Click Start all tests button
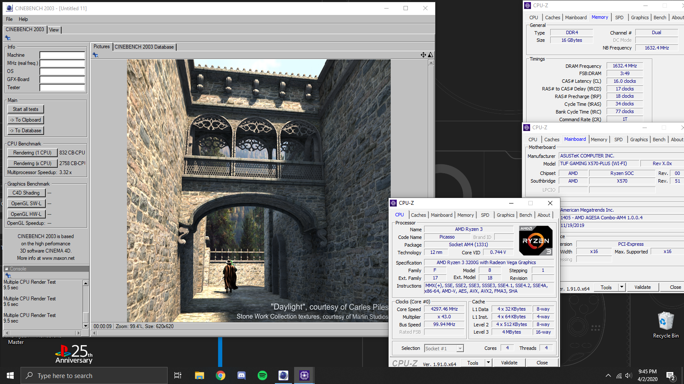 point(26,109)
